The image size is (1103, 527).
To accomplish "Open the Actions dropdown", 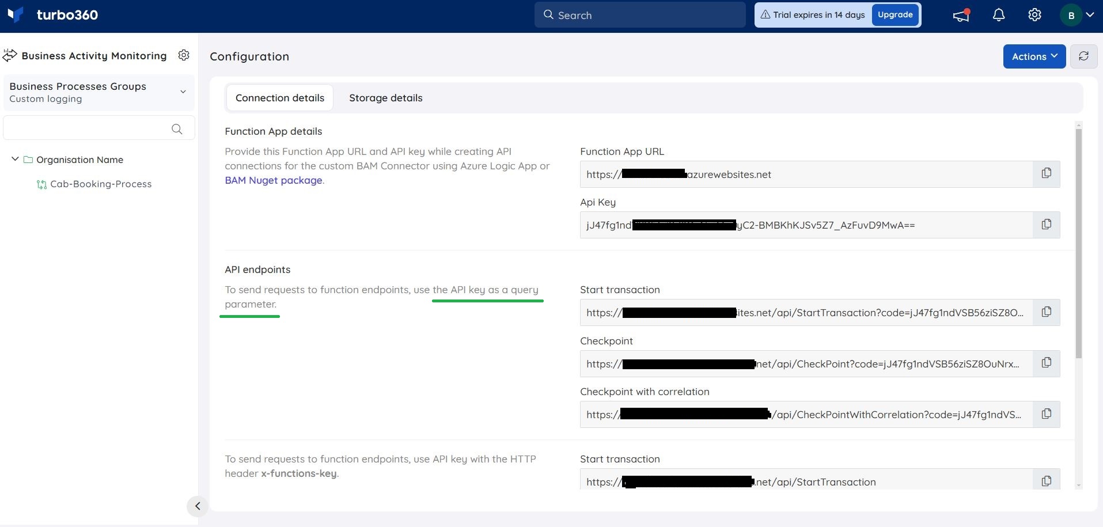I will click(1034, 56).
